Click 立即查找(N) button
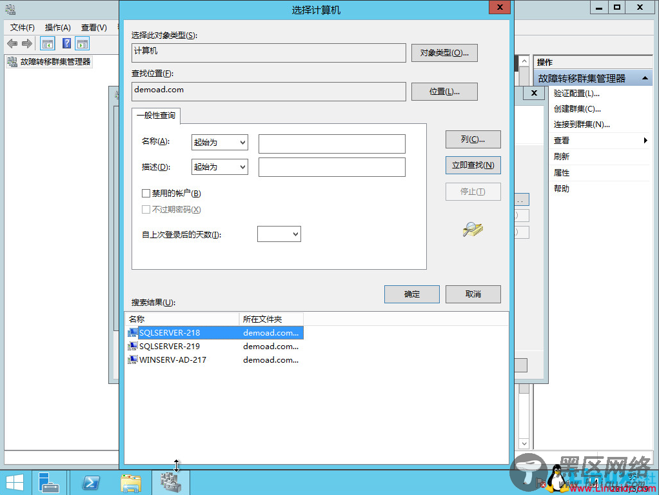This screenshot has height=495, width=659. 473,165
